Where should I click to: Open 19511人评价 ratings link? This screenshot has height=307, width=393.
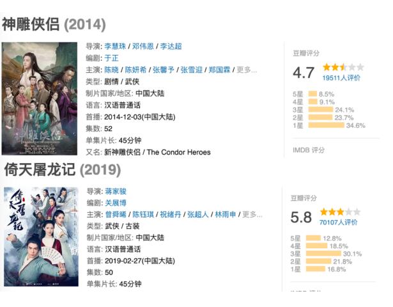pos(341,77)
